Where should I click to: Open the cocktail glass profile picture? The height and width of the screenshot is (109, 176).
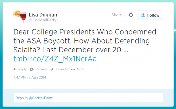20,17
